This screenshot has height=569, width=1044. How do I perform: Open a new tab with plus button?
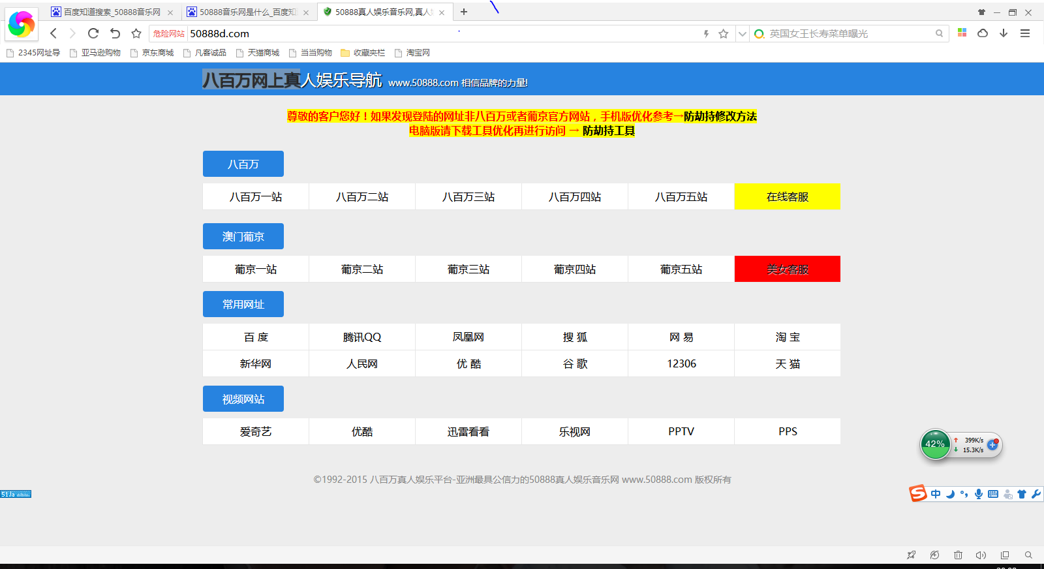[x=464, y=12]
